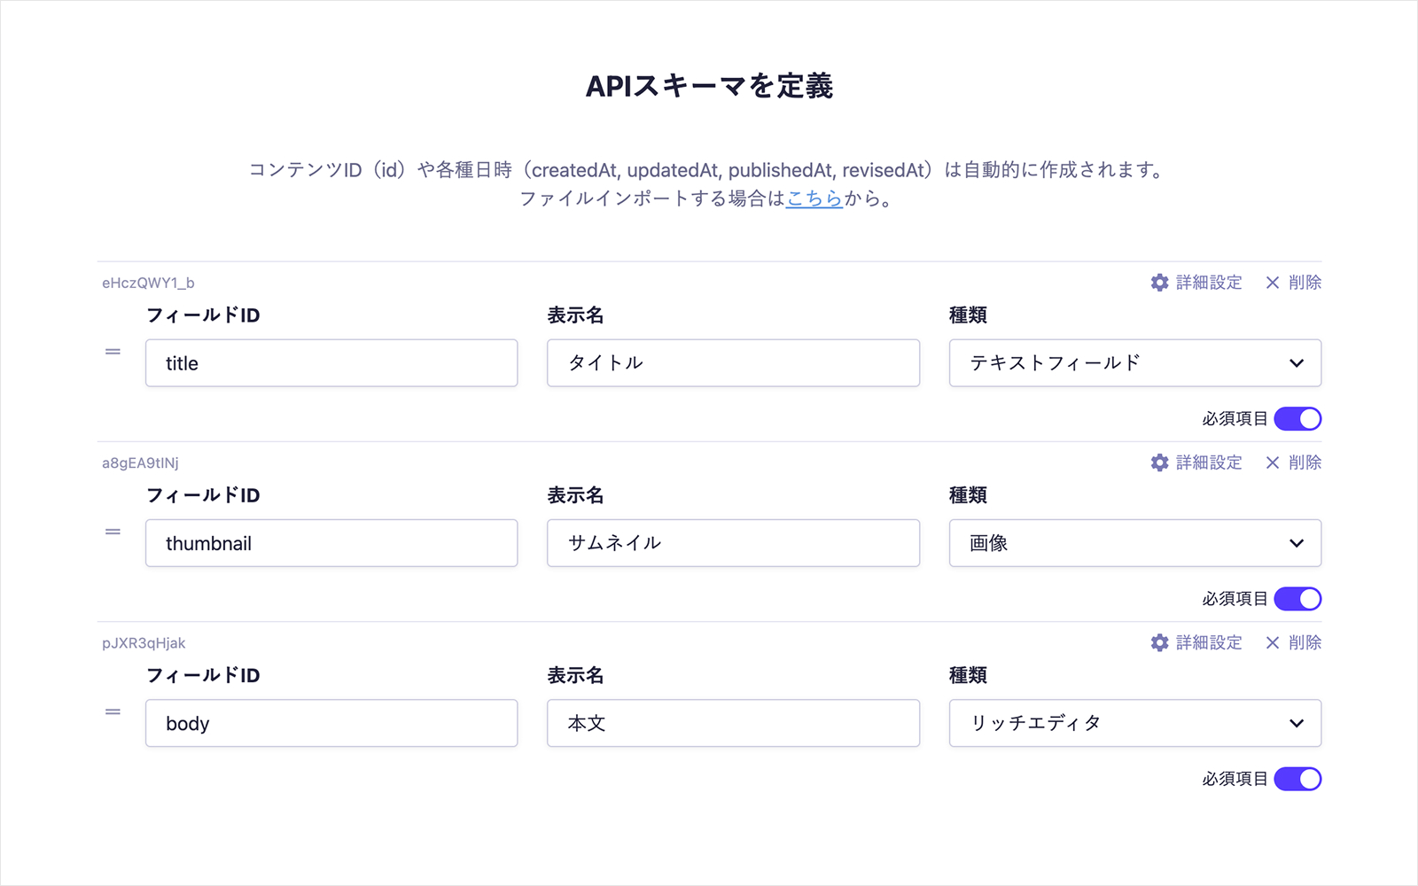Click X delete icon for title field
This screenshot has height=886, width=1418.
(x=1273, y=283)
